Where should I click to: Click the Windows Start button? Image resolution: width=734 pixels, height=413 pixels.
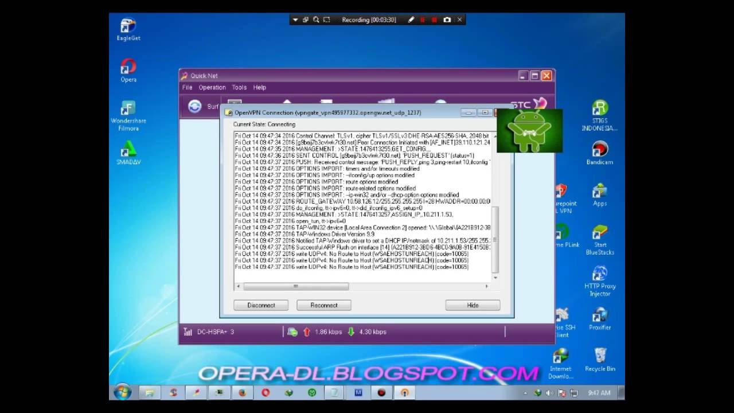pos(122,392)
